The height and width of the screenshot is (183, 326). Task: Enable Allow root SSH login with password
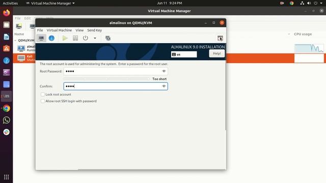coord(43,101)
